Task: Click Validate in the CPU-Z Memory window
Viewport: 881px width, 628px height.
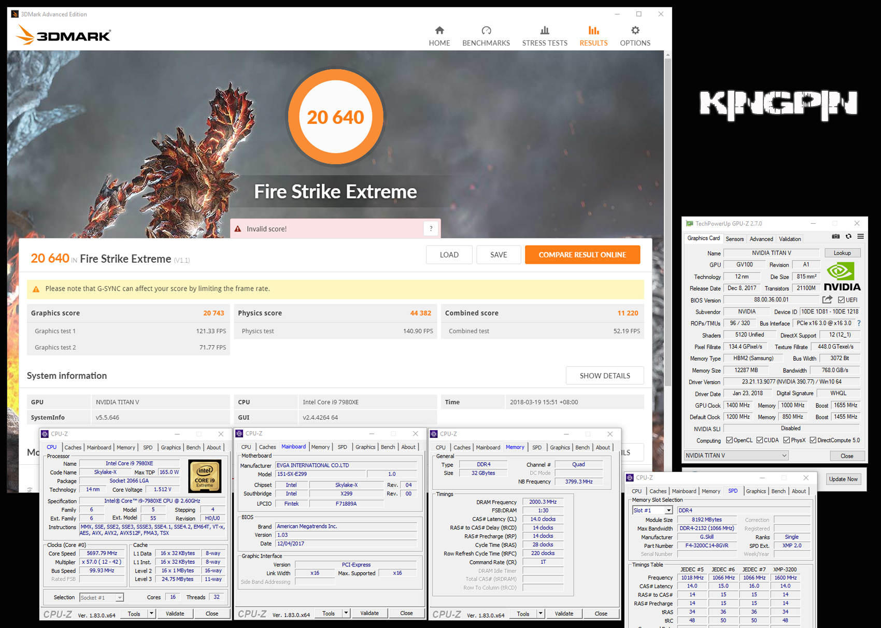Action: point(564,613)
